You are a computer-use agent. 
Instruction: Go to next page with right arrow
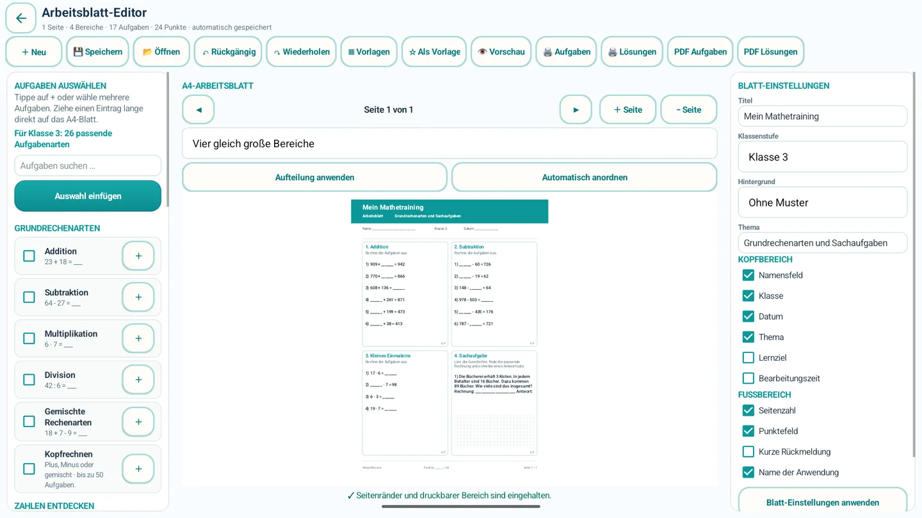coord(576,110)
